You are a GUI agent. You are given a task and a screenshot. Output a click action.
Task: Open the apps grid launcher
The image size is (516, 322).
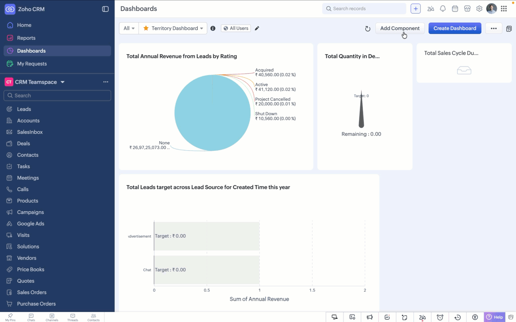point(504,9)
